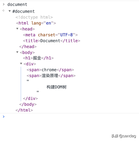Click the "en" attribute value
This screenshot has height=141, width=139.
coord(49,23)
